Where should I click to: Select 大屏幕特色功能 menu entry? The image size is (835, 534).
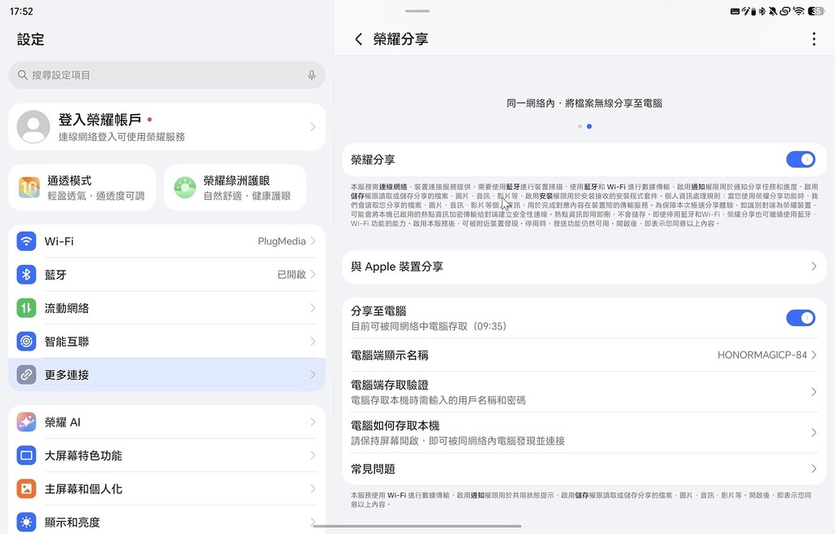(x=166, y=456)
